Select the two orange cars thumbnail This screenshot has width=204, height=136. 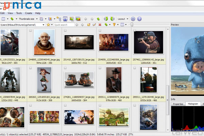[79, 80]
